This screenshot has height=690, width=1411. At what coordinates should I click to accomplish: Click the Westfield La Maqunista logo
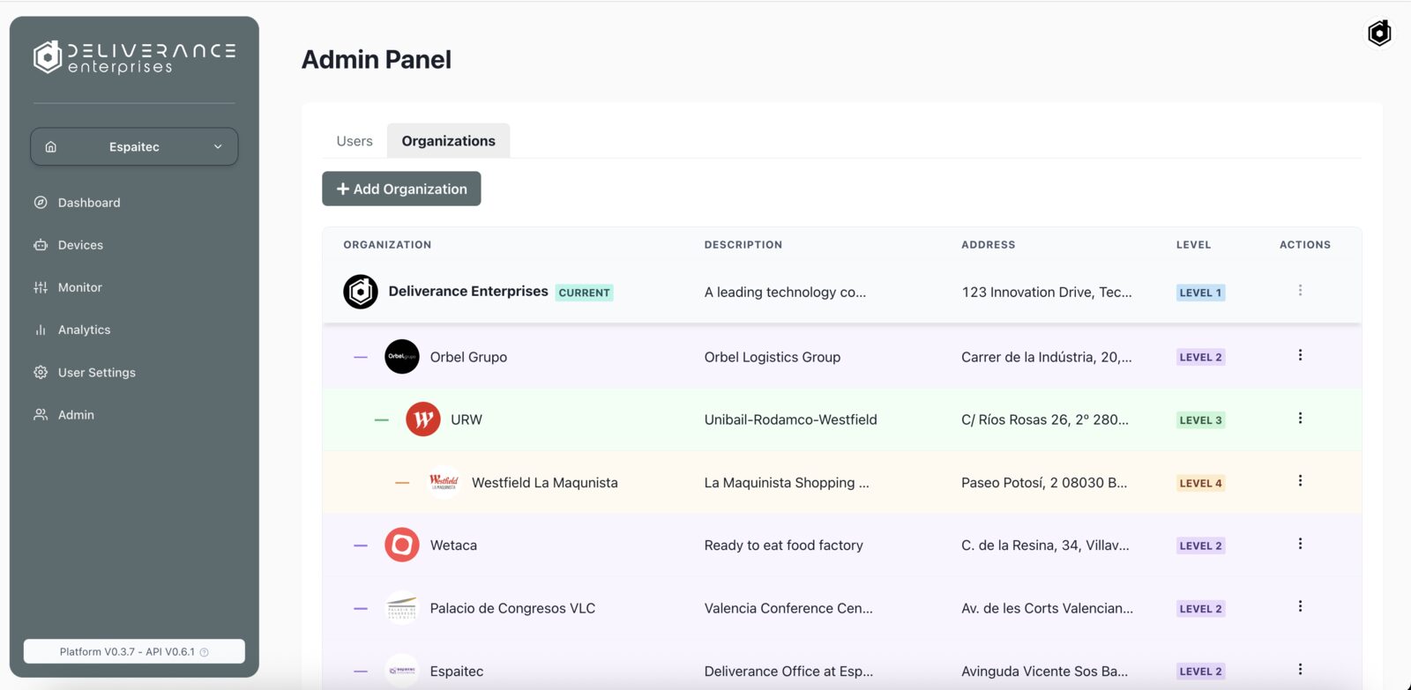coord(444,482)
